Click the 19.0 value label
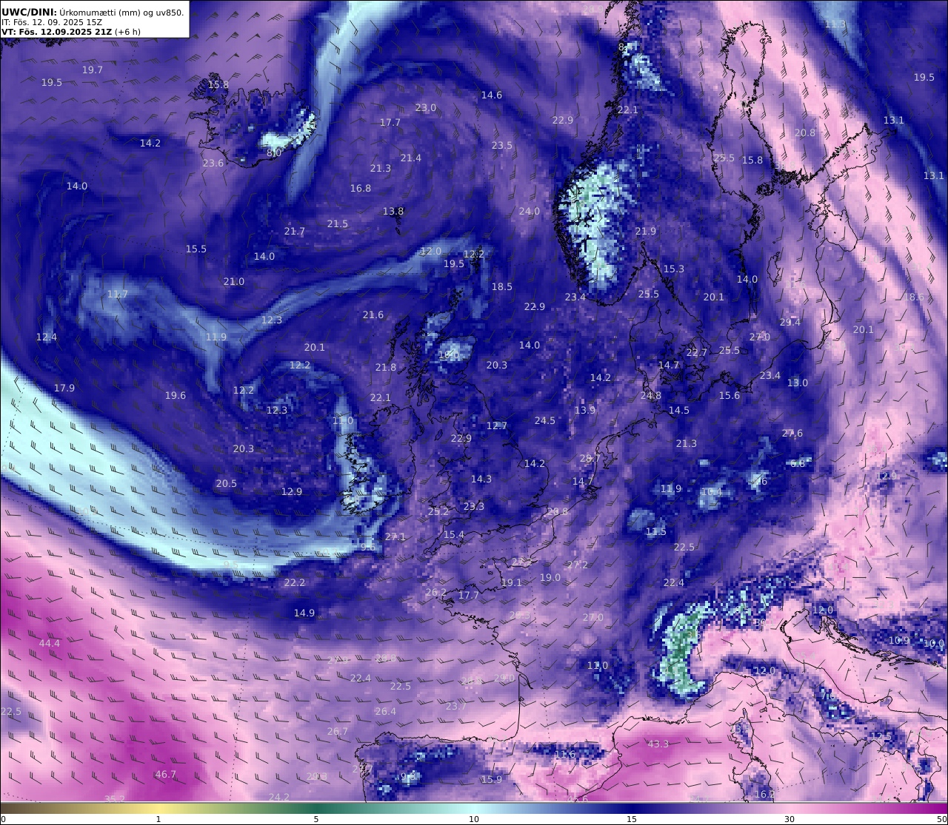Image resolution: width=948 pixels, height=825 pixels. 550,577
